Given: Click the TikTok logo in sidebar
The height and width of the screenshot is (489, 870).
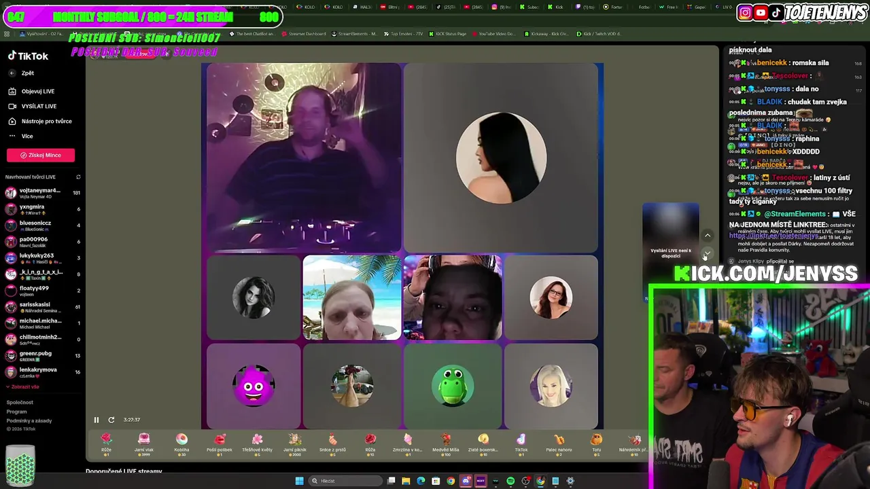Looking at the screenshot, I should pos(28,56).
